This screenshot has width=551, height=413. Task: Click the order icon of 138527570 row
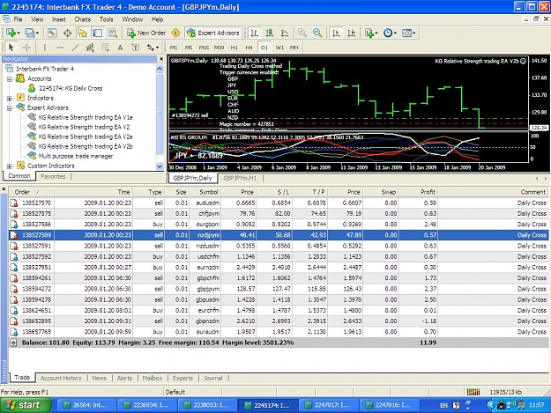tap(14, 203)
